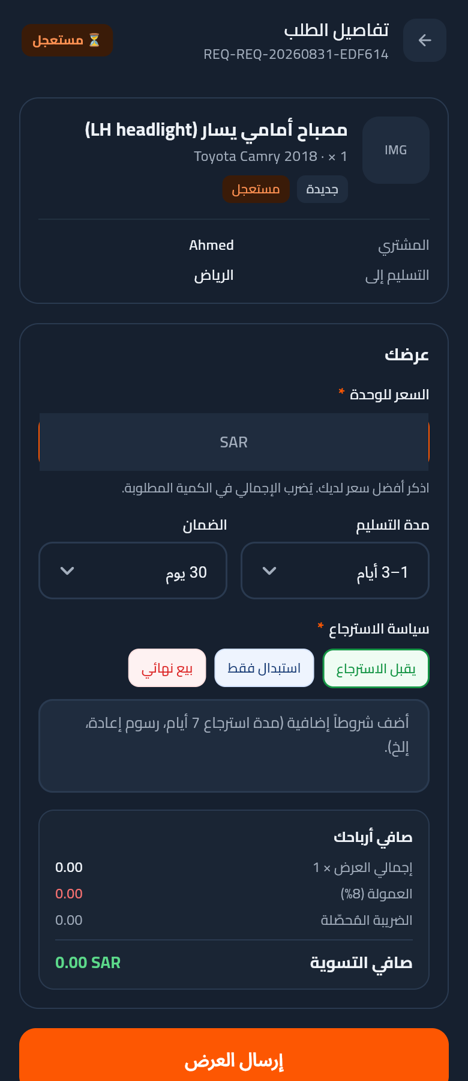Viewport: 468px width, 1081px height.
Task: Tap the 'جديدة' condition tag
Action: pos(322,189)
